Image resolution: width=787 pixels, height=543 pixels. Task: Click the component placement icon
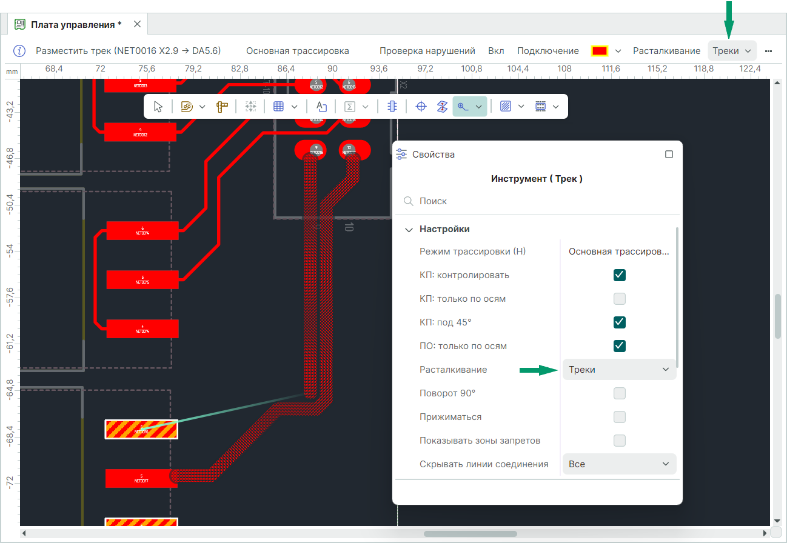(x=392, y=107)
